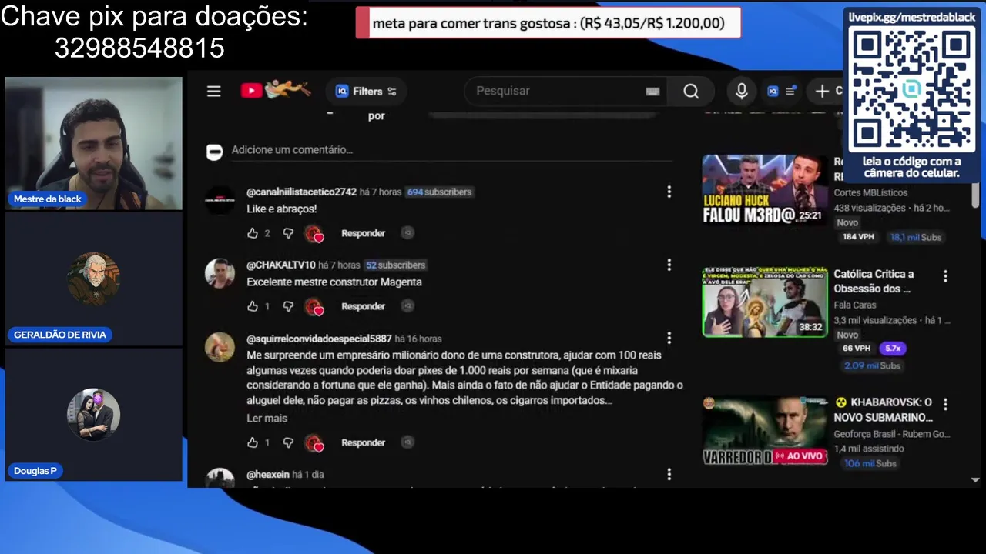Click creator heart on squirrelconvidadoespecial5887 comment
This screenshot has height=554, width=986.
(x=314, y=442)
